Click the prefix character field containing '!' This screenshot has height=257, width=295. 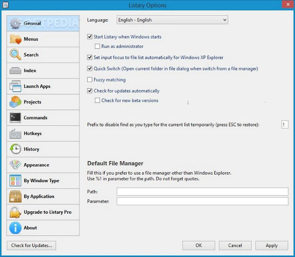coord(285,124)
